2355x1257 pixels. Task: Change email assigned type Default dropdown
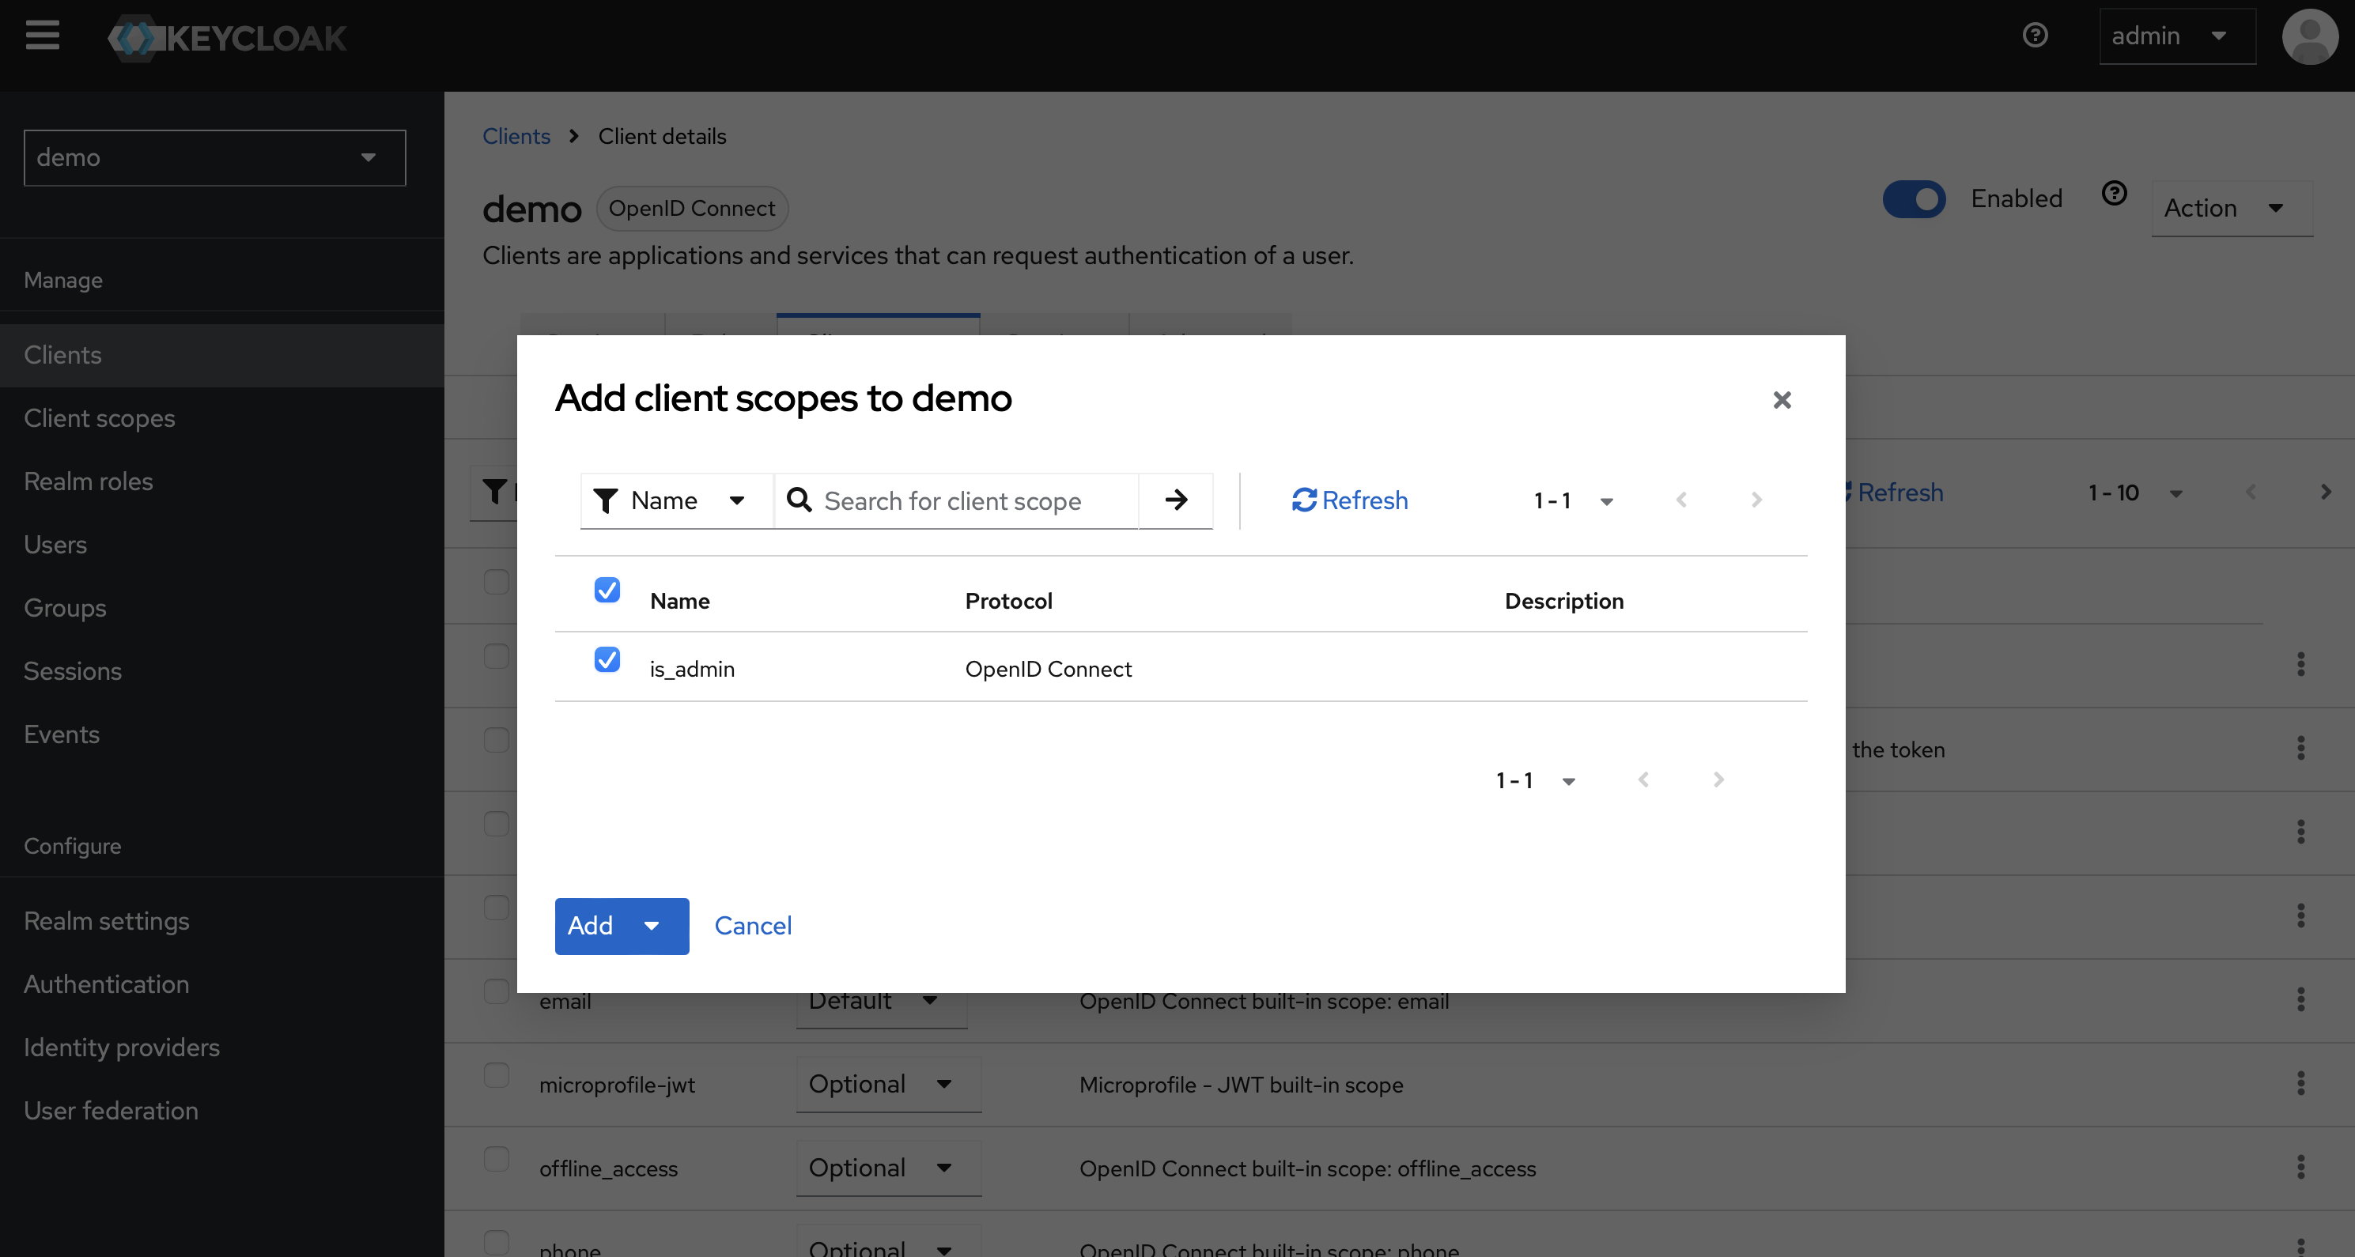(881, 1006)
